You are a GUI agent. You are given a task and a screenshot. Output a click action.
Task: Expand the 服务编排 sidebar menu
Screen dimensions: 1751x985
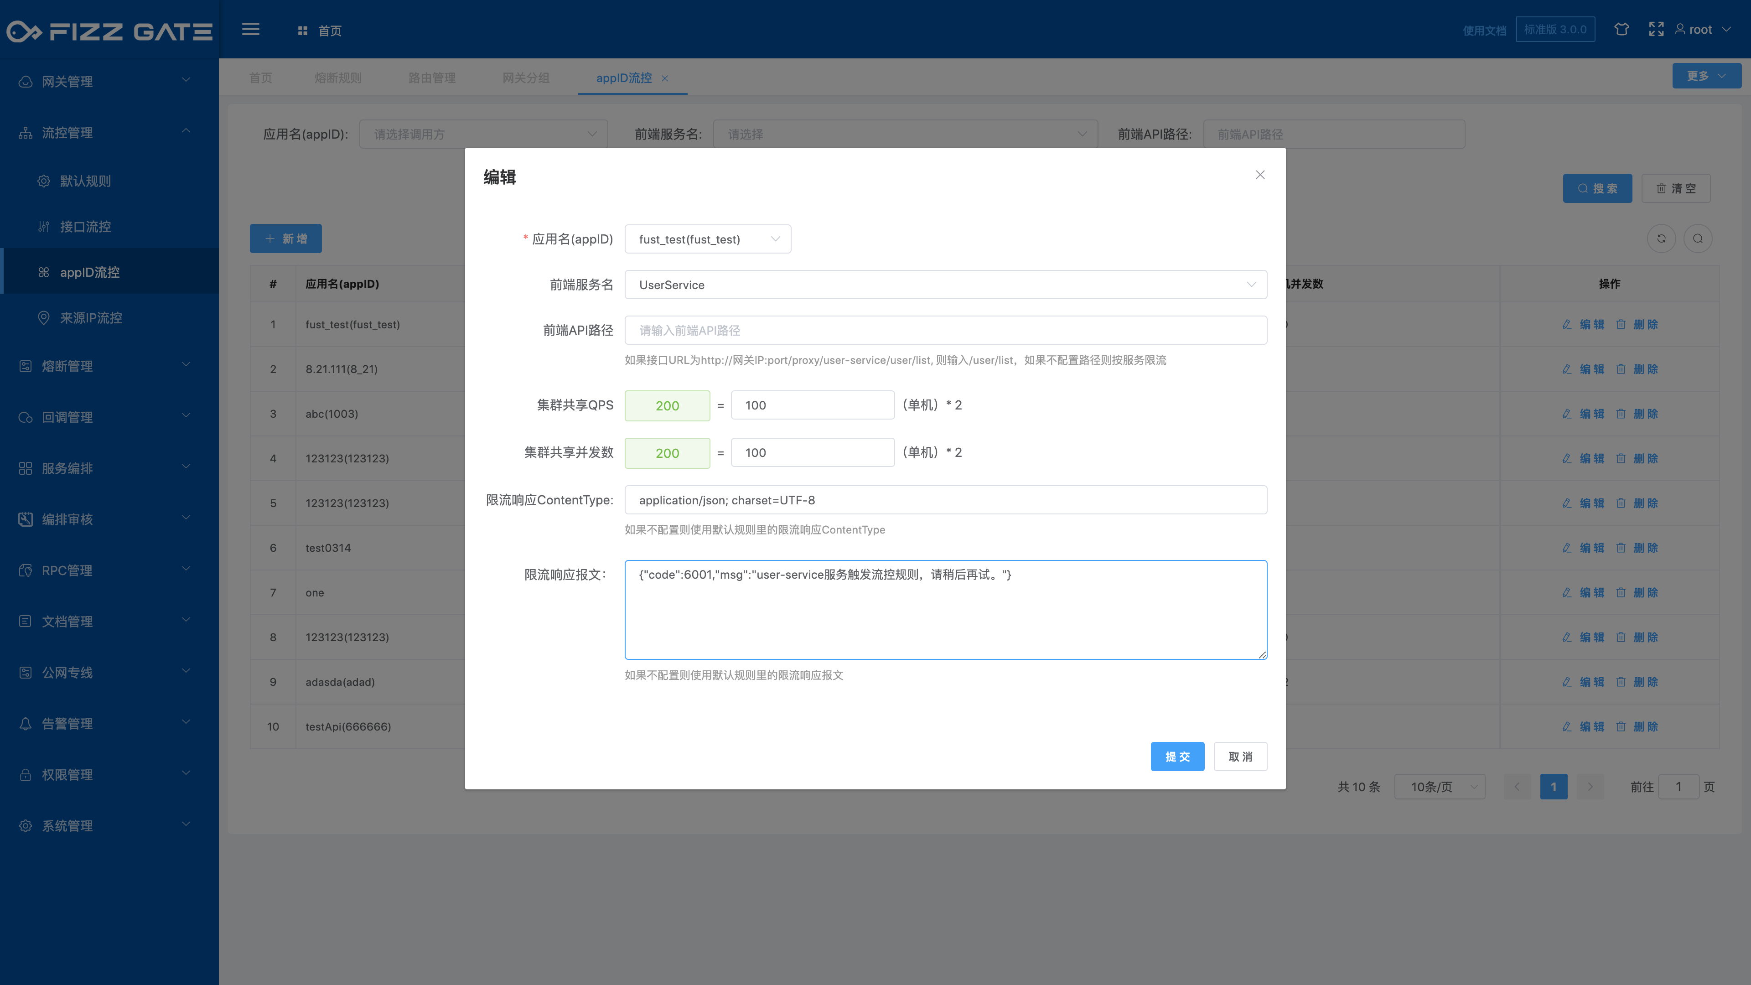pos(109,468)
